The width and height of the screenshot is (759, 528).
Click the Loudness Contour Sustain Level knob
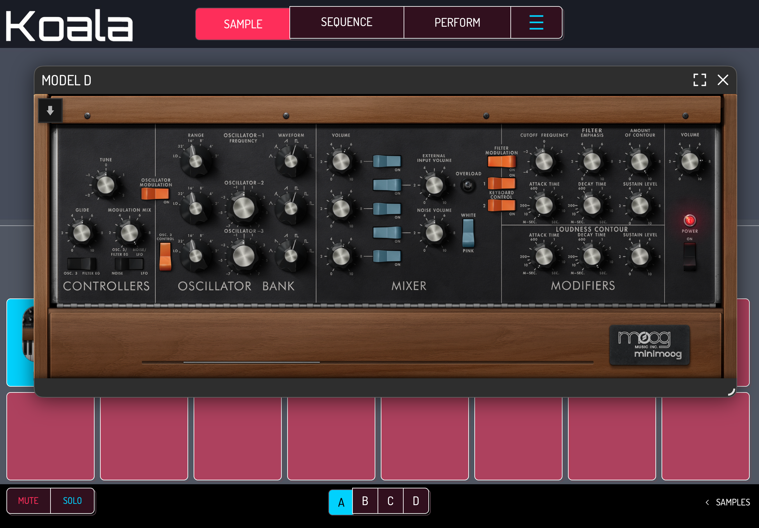[640, 256]
